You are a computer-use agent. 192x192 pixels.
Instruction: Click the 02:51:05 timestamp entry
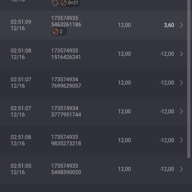click(21, 169)
